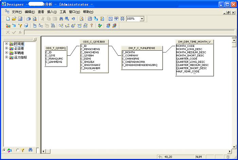Click the scissors Cut icon
The image size is (238, 160).
[42, 19]
